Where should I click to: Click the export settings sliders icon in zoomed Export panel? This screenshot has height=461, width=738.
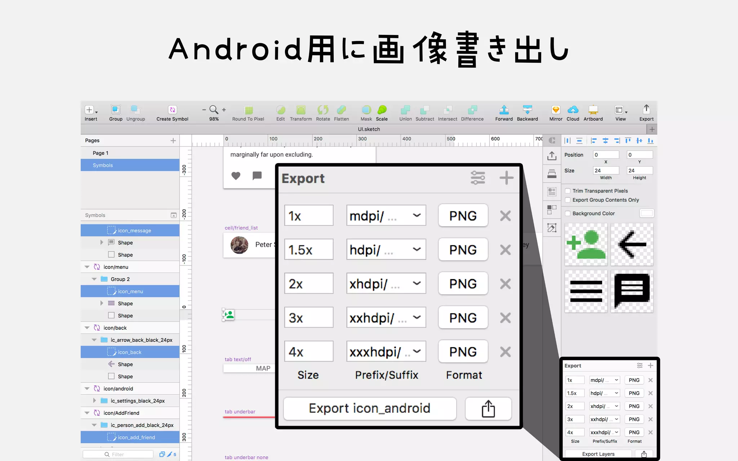pos(478,178)
